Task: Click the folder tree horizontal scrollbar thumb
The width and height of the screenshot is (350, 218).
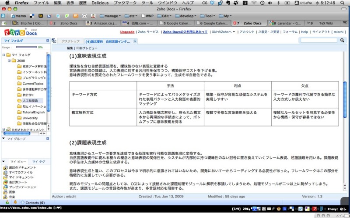Action: [x=17, y=133]
